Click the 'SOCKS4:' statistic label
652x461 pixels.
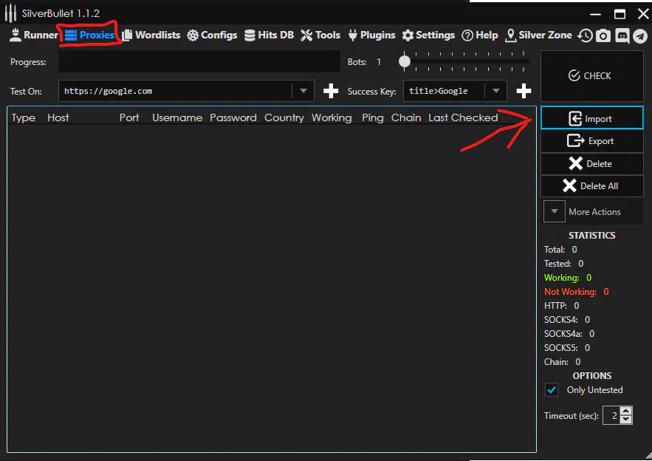point(561,320)
